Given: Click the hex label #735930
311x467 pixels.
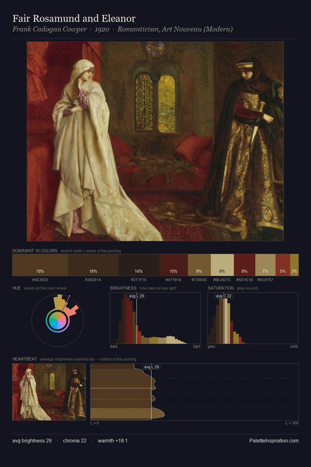Looking at the screenshot, I should click(x=199, y=280).
